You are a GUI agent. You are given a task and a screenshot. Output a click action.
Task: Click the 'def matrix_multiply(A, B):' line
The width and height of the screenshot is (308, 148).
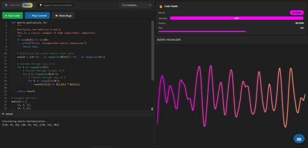pos(29,23)
